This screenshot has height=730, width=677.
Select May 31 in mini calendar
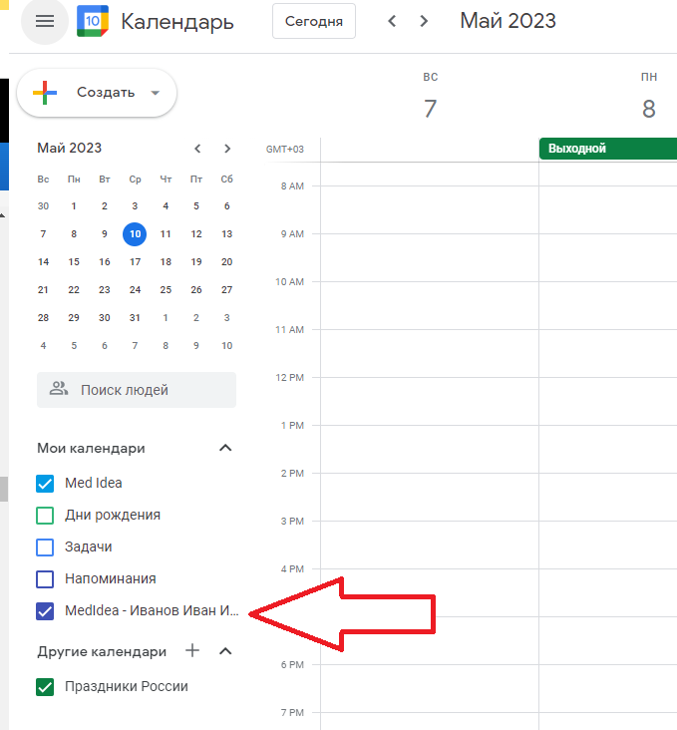coord(135,317)
